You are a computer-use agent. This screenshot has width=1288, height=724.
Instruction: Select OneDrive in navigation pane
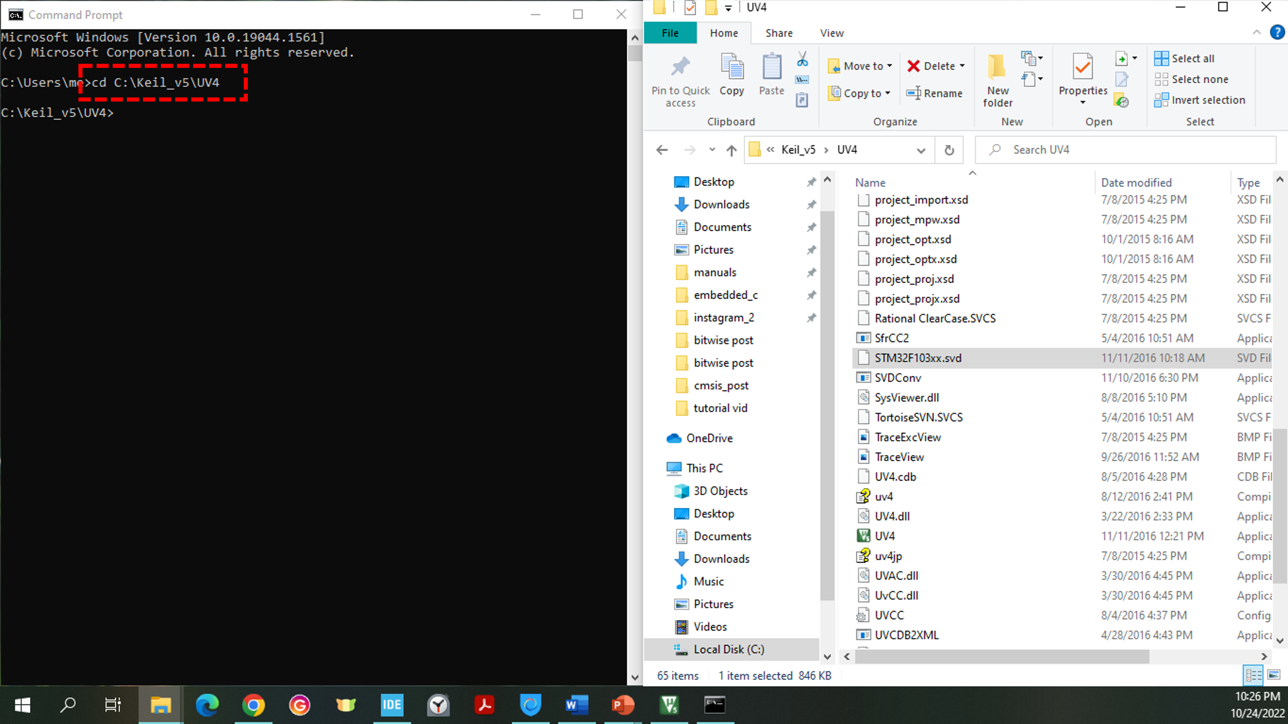tap(709, 438)
